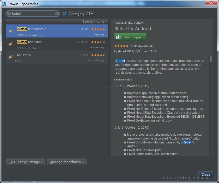The width and height of the screenshot is (219, 183).
Task: Click the plug icon beside JRebel for IntelliJ
Action: point(10,44)
